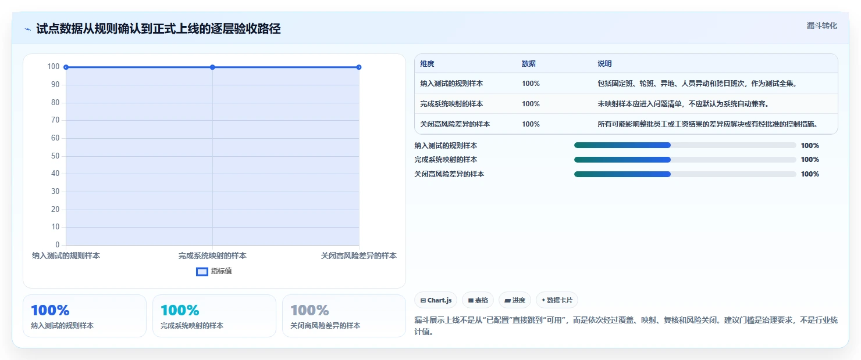Toggle the 指标值 legend swatch
This screenshot has height=360, width=861.
(x=202, y=271)
